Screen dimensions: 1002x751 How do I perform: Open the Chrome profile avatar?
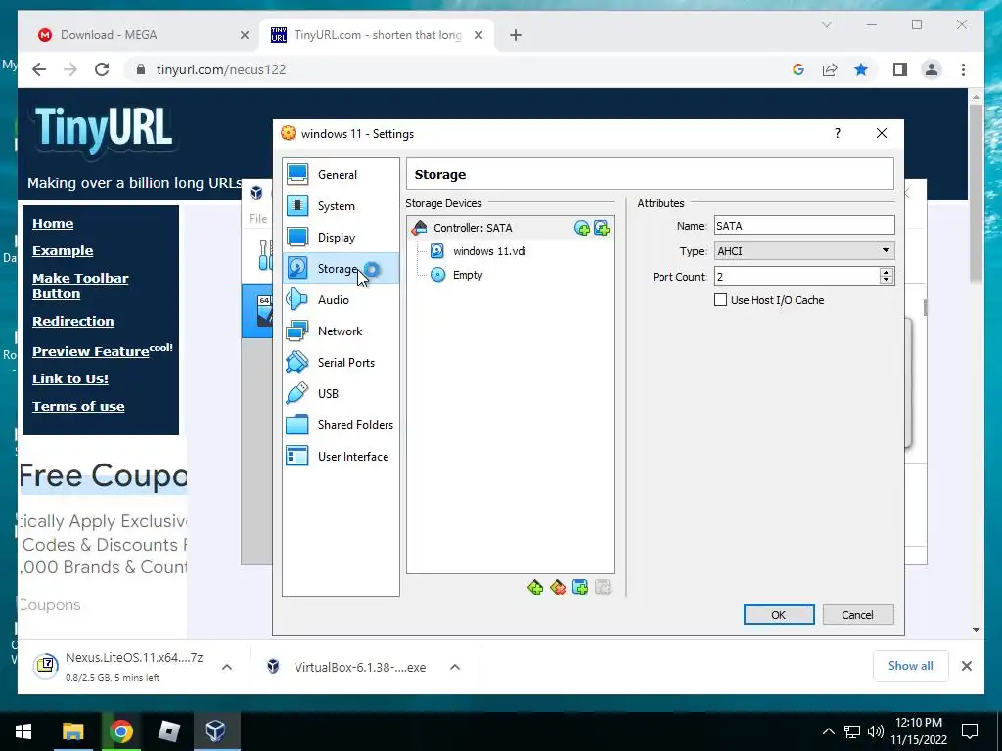pyautogui.click(x=932, y=69)
